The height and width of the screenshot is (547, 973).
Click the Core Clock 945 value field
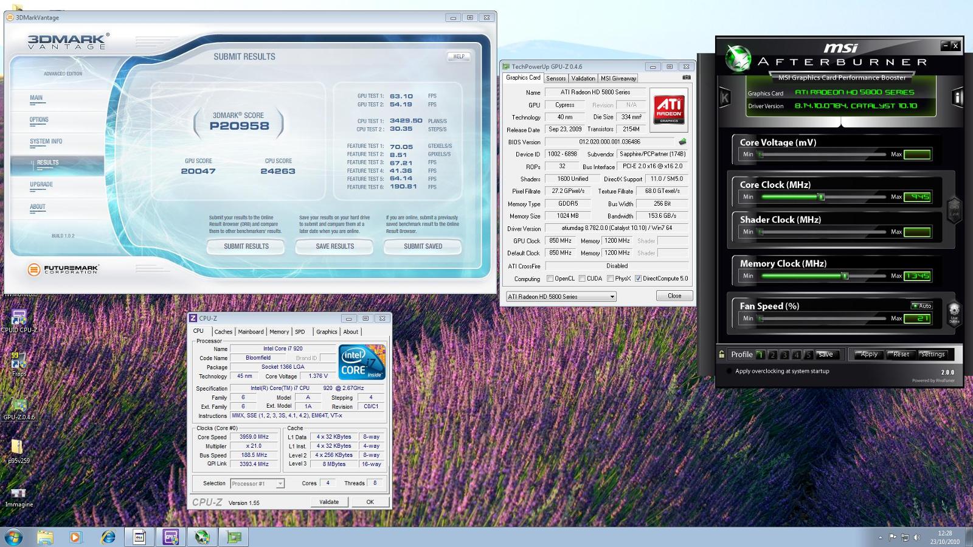coord(917,197)
